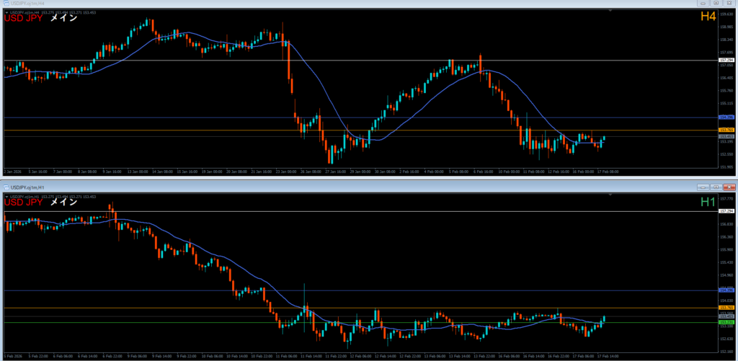Click the chart shift triangle on H1 chart

pos(610,195)
